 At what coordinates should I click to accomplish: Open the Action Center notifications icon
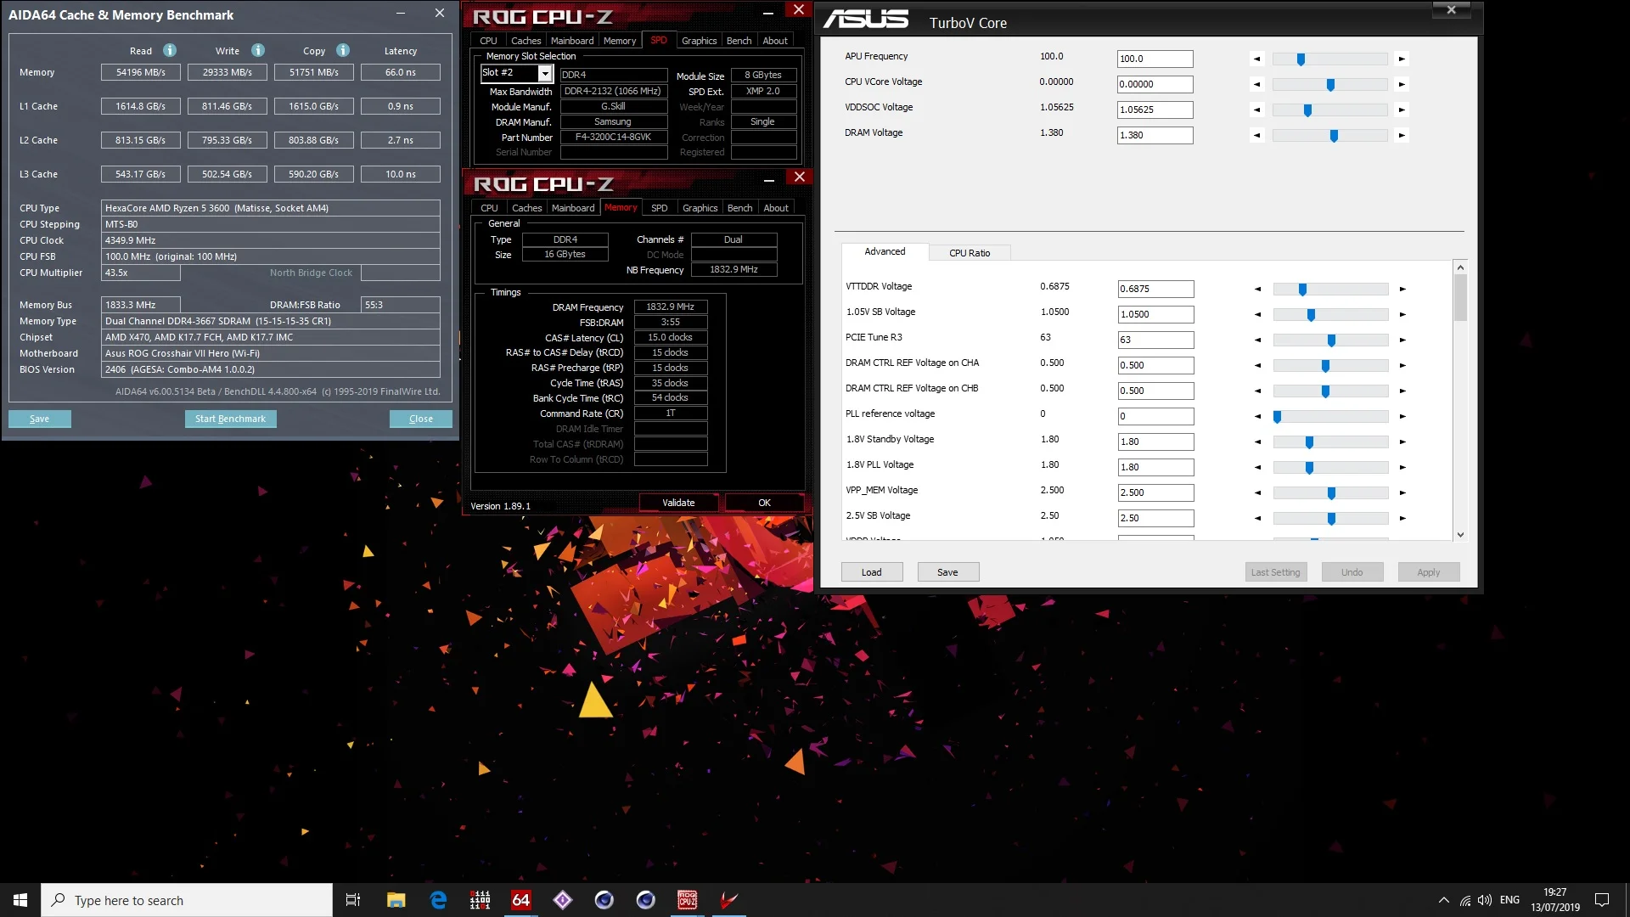[x=1602, y=900]
